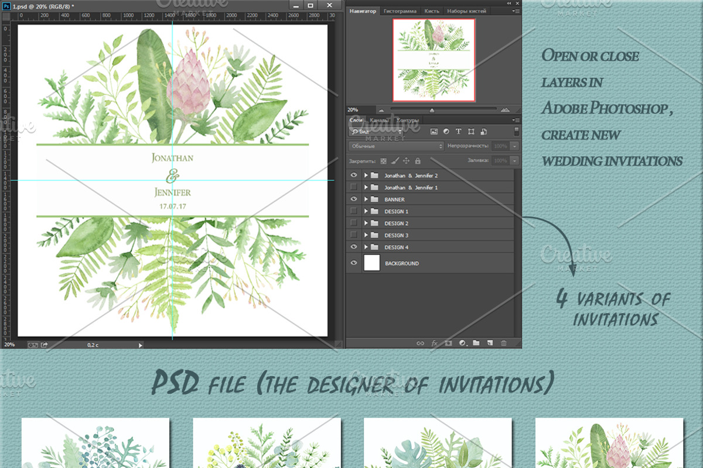Show the DESIGN 3 group

point(353,235)
